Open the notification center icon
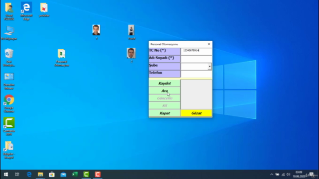The height and width of the screenshot is (179, 319). pyautogui.click(x=312, y=175)
